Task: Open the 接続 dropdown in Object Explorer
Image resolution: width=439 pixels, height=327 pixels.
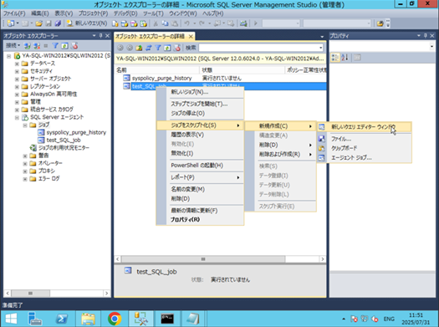Action: click(x=13, y=46)
